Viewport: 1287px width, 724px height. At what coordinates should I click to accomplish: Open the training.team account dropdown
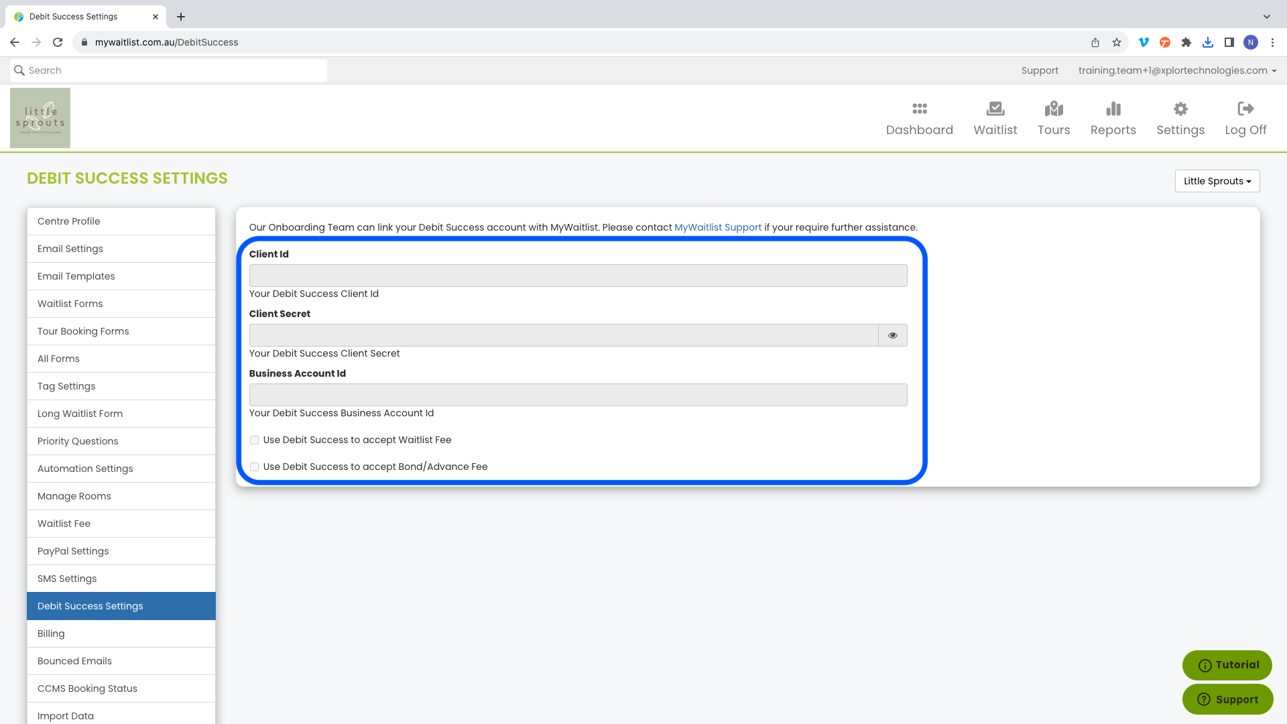pyautogui.click(x=1177, y=70)
